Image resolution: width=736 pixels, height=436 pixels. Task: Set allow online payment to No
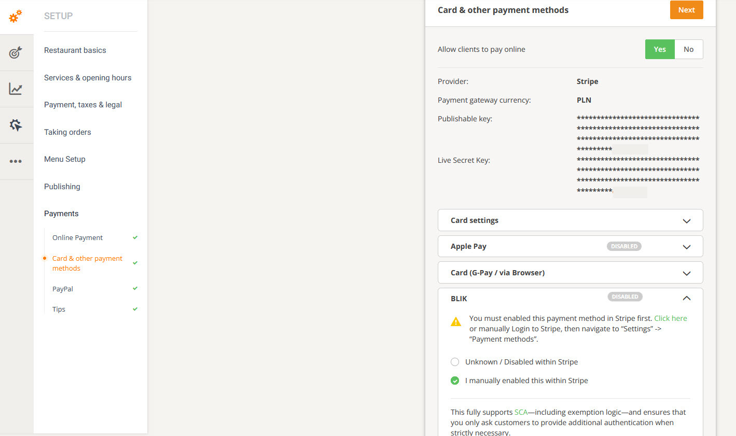tap(689, 49)
